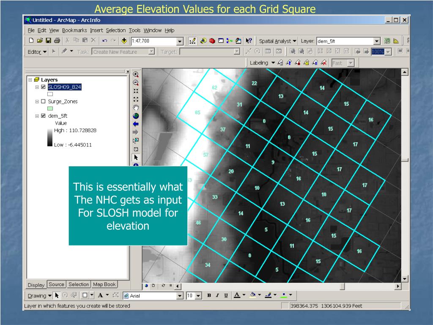This screenshot has width=433, height=325.
Task: Open the Help menu
Action: click(x=170, y=30)
